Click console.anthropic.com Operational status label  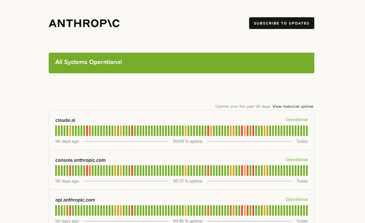pos(296,159)
